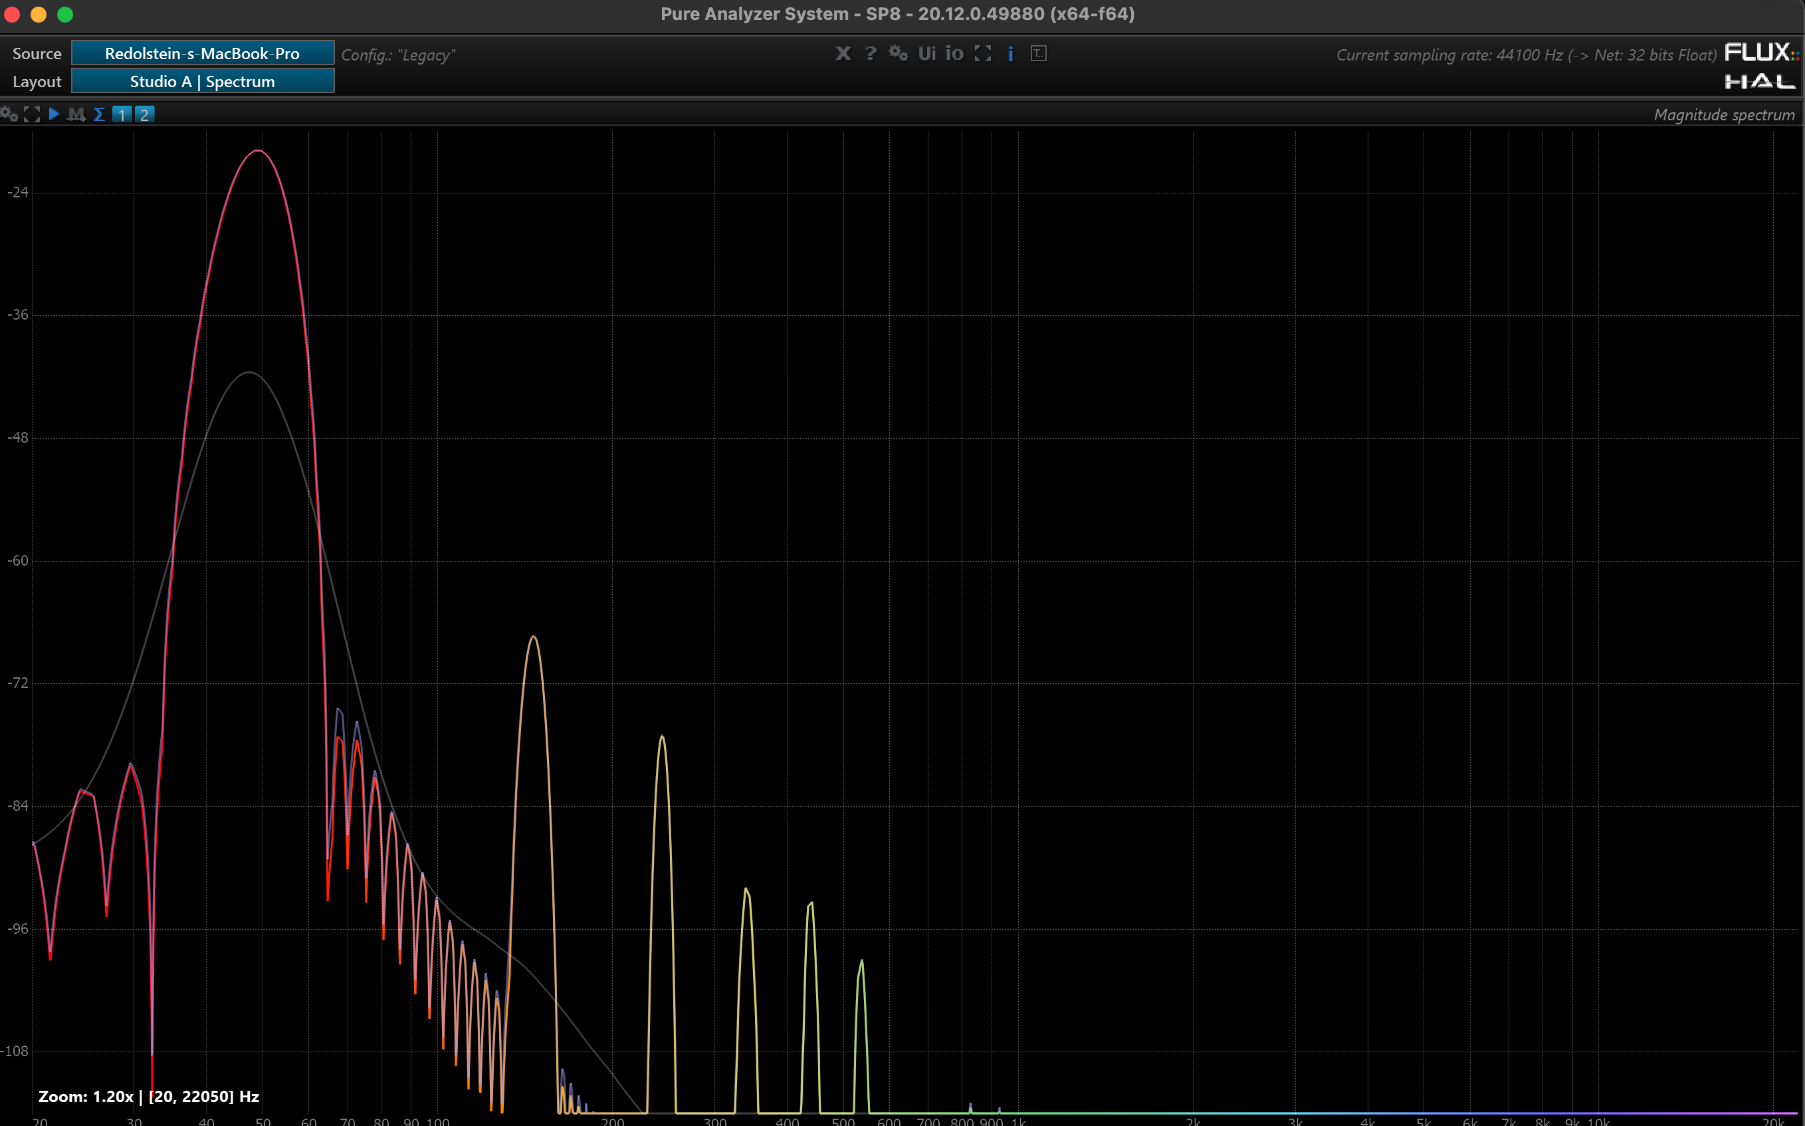Toggle the M max icon in spectrum panel
This screenshot has width=1805, height=1126.
(x=76, y=114)
